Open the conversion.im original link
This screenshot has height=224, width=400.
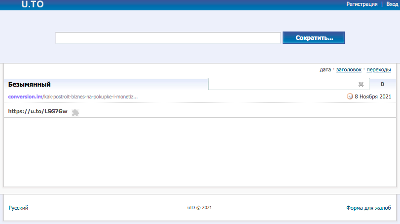pyautogui.click(x=73, y=96)
